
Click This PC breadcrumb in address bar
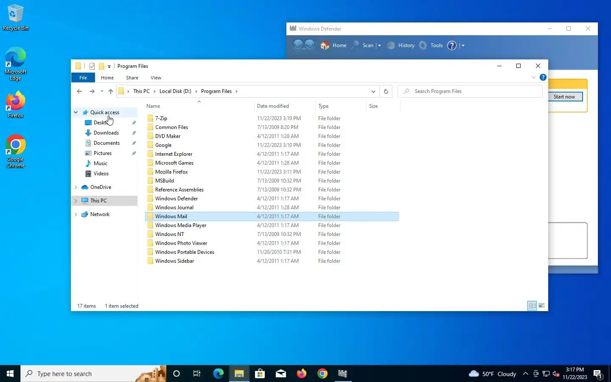[x=141, y=91]
